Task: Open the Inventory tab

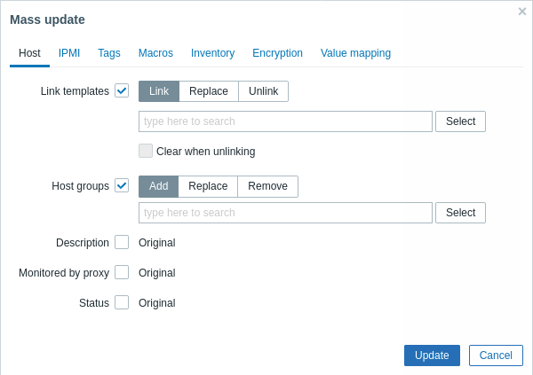Action: point(213,53)
